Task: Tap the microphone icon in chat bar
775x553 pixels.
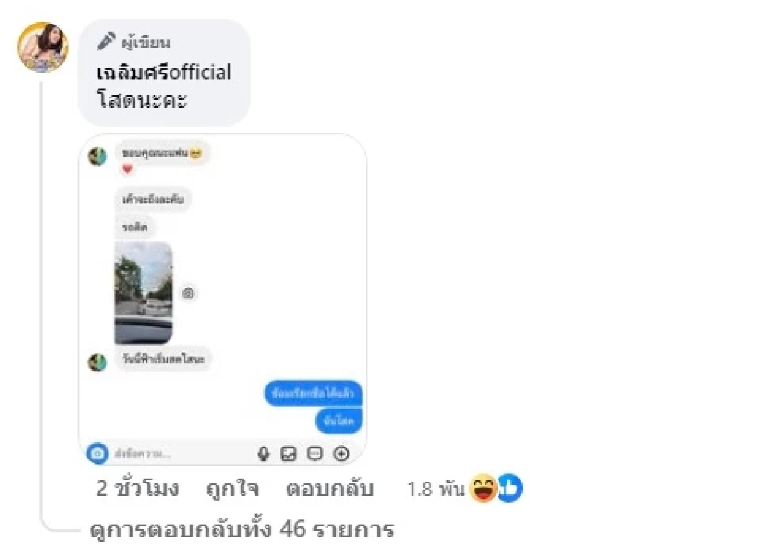Action: click(x=263, y=454)
